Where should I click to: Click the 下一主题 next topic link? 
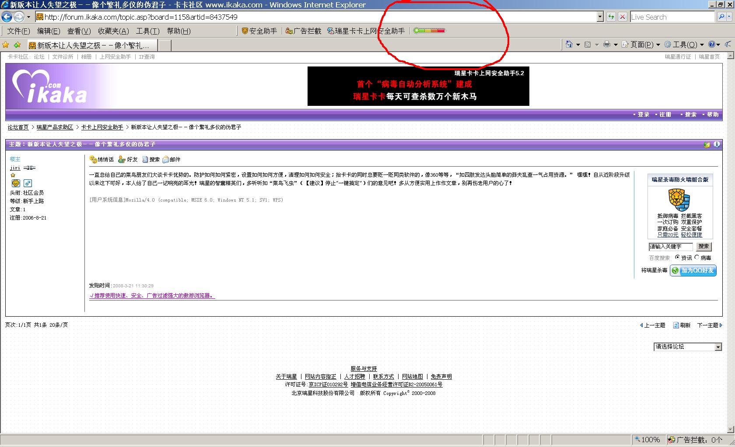pos(710,325)
